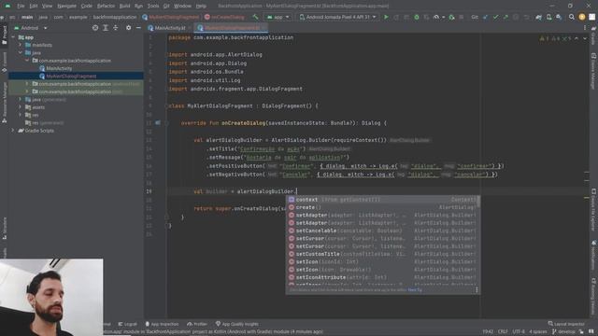Image resolution: width=598 pixels, height=336 pixels.
Task: Open the File menu
Action: click(21, 7)
